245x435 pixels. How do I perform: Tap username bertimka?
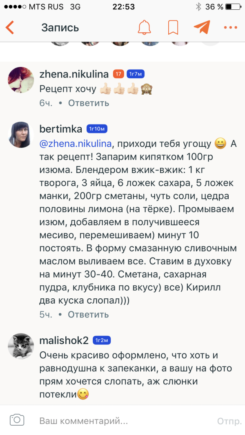61,129
